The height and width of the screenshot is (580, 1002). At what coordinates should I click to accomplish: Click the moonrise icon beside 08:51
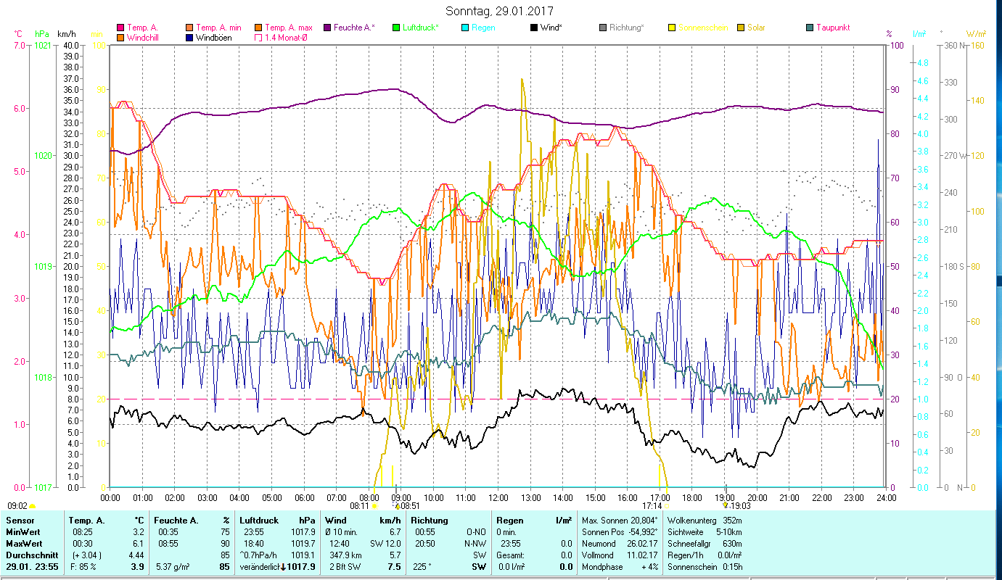(x=396, y=505)
